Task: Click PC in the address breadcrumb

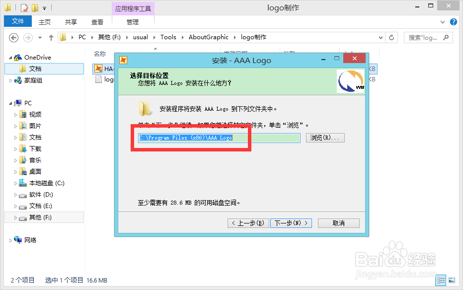Action: tap(82, 37)
